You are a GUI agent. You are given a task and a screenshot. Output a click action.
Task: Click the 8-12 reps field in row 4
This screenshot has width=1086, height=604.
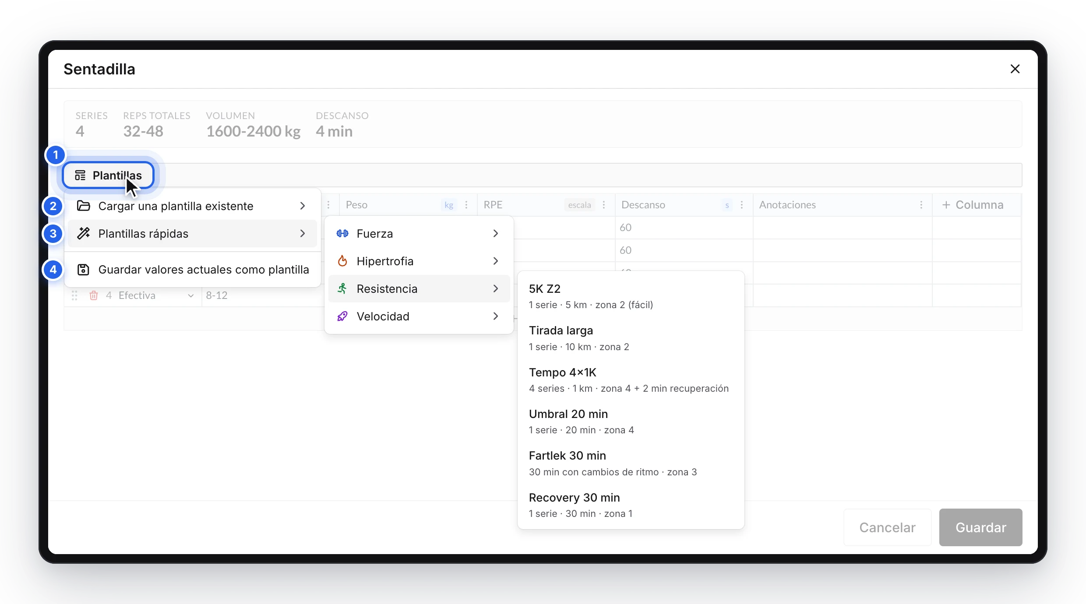[262, 295]
